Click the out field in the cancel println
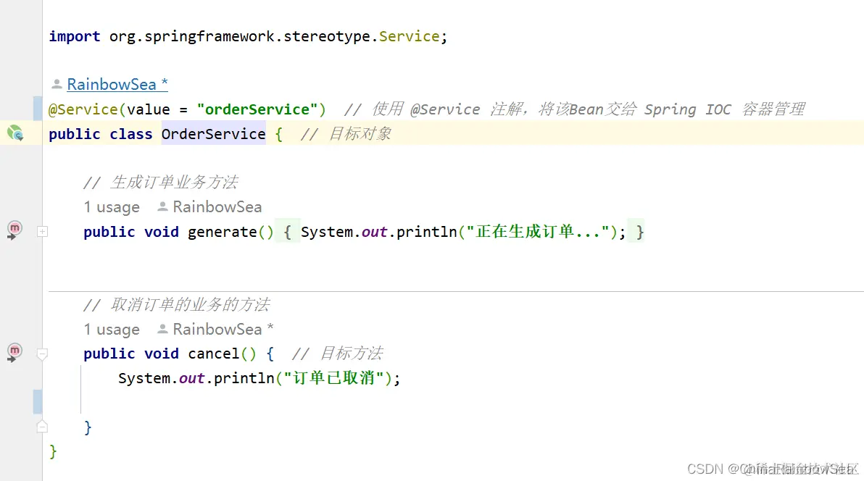This screenshot has width=864, height=481. point(192,379)
